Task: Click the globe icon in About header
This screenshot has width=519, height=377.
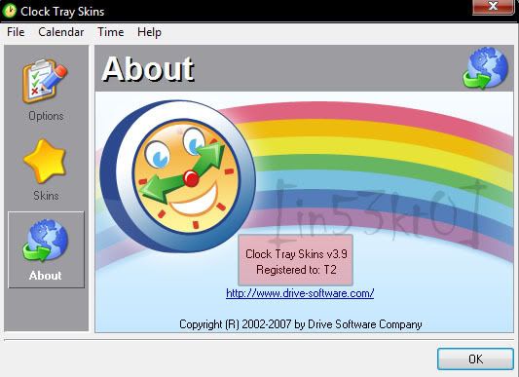Action: coord(485,67)
